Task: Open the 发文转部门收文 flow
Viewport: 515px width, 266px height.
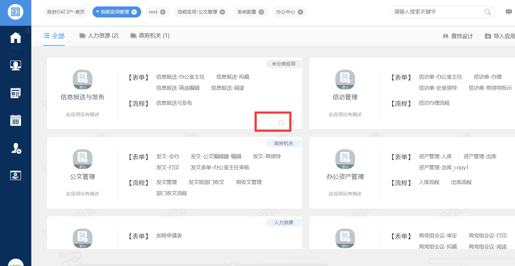Action: coord(206,182)
